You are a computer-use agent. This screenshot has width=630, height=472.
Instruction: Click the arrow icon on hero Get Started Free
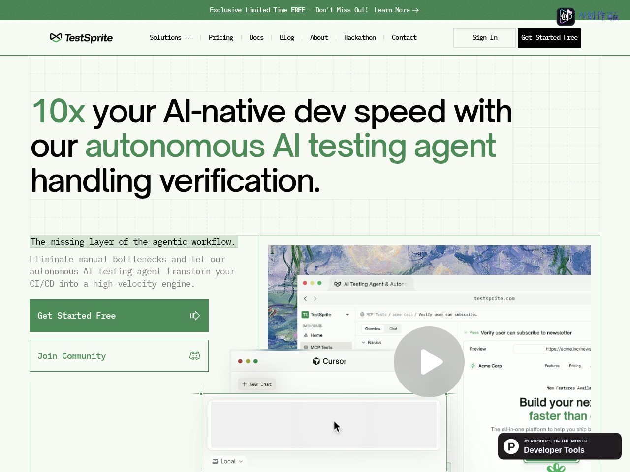(x=195, y=316)
